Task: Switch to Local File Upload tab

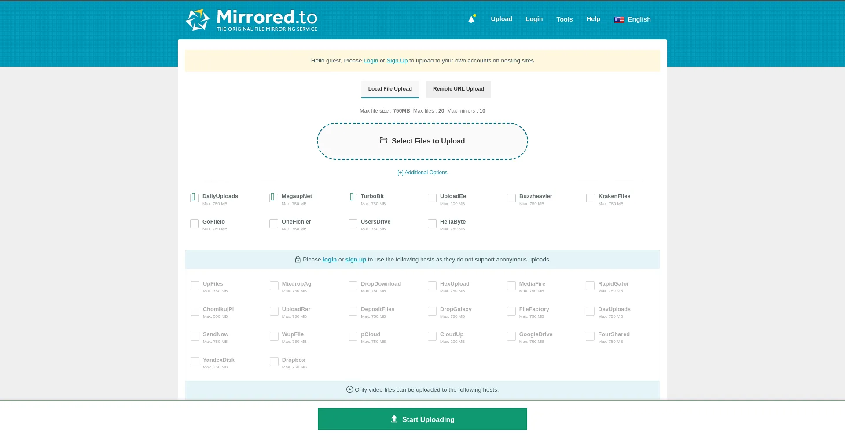Action: [x=390, y=89]
